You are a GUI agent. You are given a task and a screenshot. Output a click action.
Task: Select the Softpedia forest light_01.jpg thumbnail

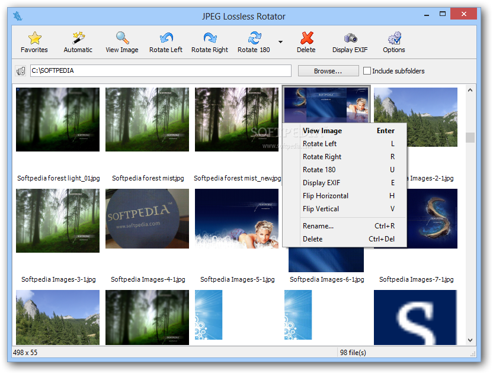(x=58, y=120)
